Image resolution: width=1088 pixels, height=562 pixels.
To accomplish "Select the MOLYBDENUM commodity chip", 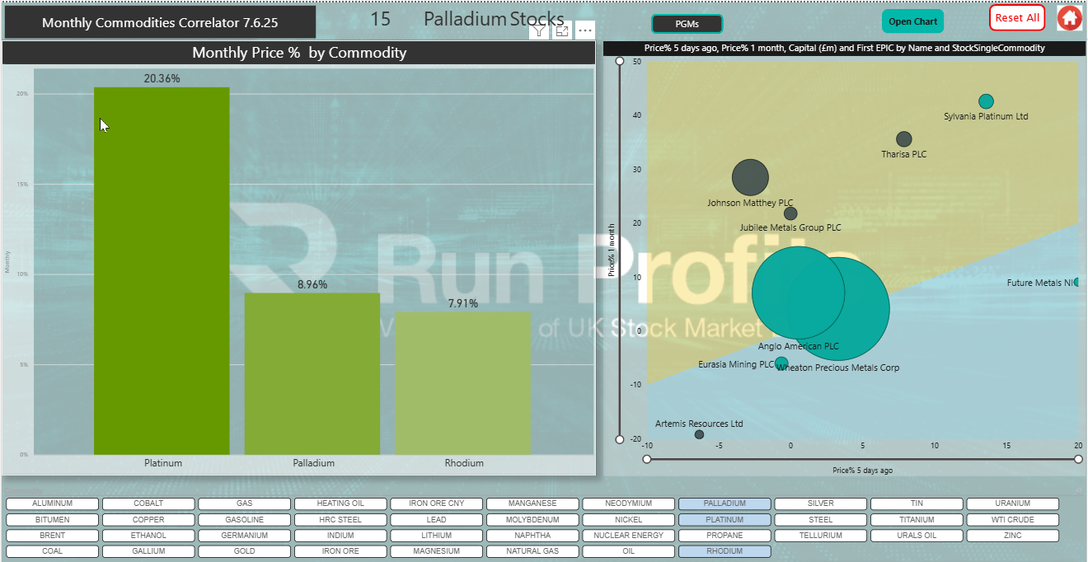I will [x=532, y=520].
